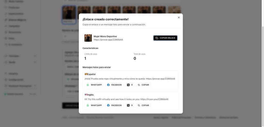This screenshot has height=127, width=264.
Task: Click the Total de usos value 0
Action: 135,58
